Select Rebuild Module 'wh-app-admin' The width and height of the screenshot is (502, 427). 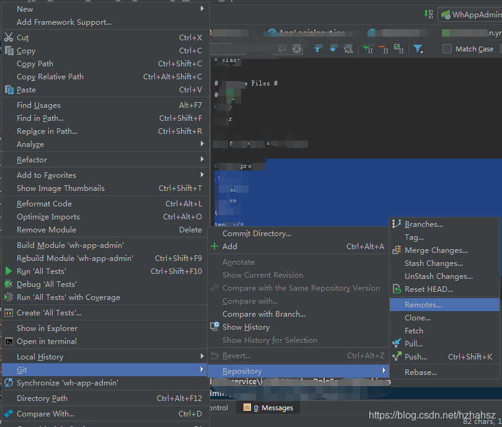tap(105, 258)
